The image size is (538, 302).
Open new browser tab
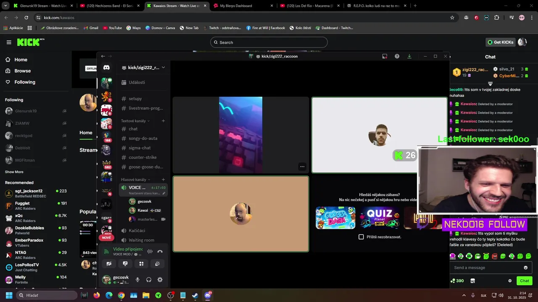click(x=415, y=6)
